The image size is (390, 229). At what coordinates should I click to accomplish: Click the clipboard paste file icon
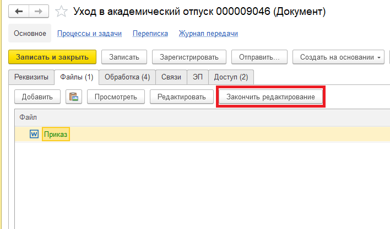pyautogui.click(x=73, y=97)
